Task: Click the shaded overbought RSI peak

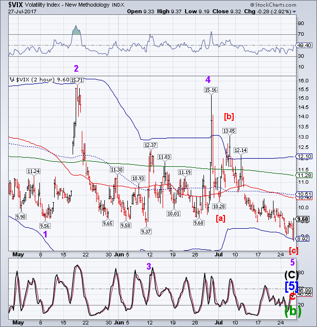Action: 76,31
